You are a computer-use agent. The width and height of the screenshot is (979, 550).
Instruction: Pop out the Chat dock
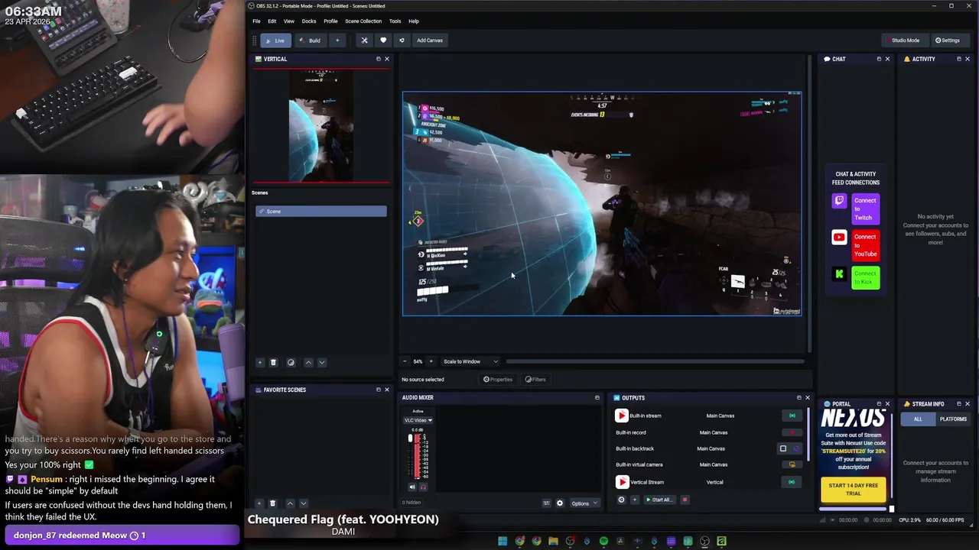879,59
